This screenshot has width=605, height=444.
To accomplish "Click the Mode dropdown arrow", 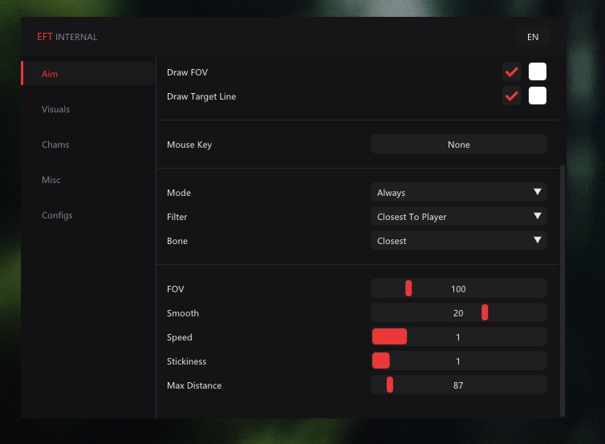I will tap(537, 192).
